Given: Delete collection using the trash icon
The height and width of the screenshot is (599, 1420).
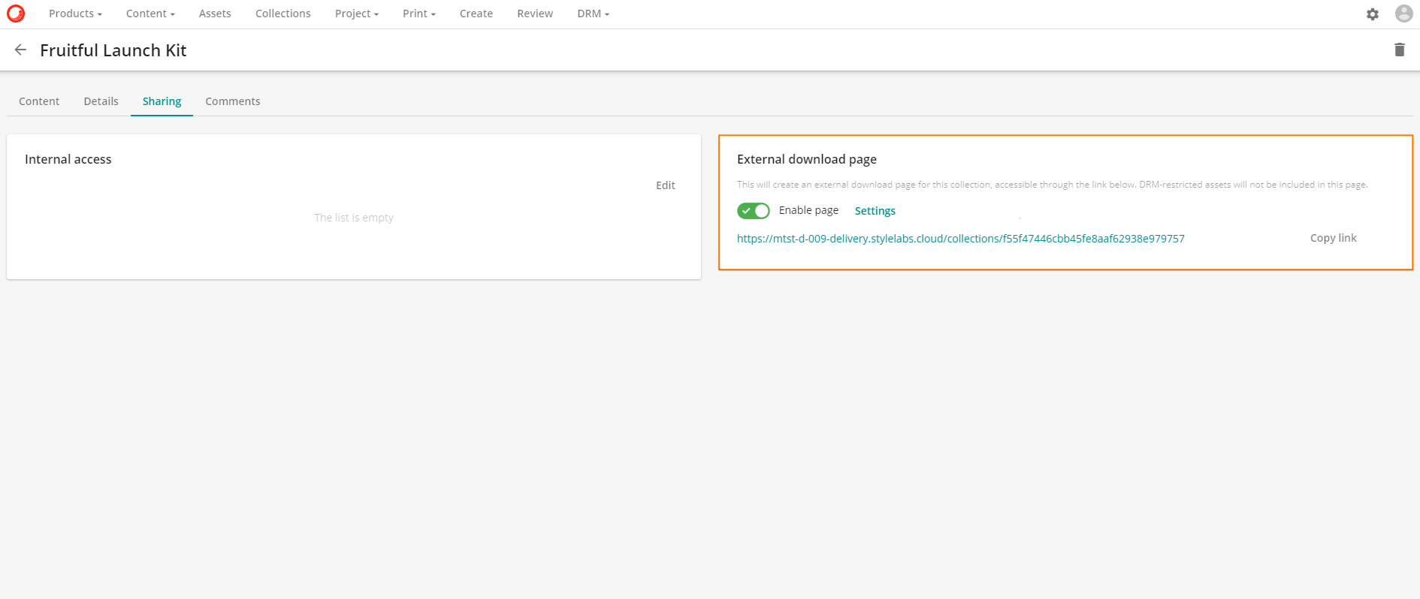Looking at the screenshot, I should pyautogui.click(x=1399, y=50).
